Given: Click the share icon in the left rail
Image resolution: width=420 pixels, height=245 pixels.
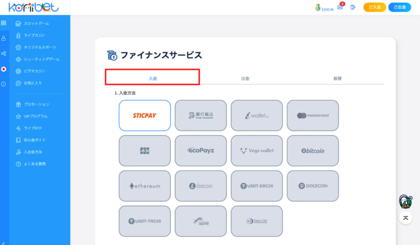Looking at the screenshot, I should 3,53.
